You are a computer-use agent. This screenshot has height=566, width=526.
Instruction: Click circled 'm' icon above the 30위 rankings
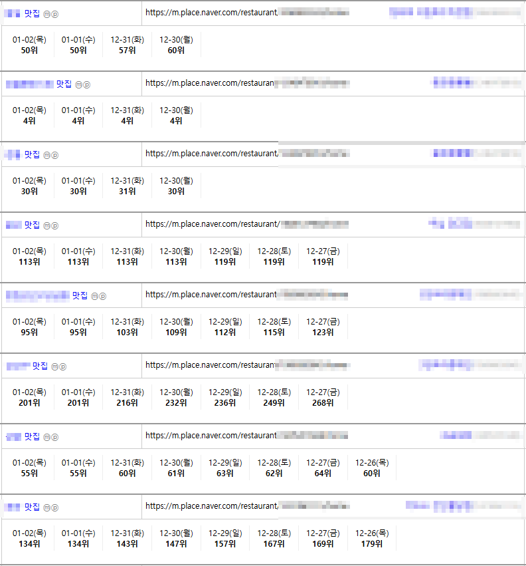click(47, 155)
